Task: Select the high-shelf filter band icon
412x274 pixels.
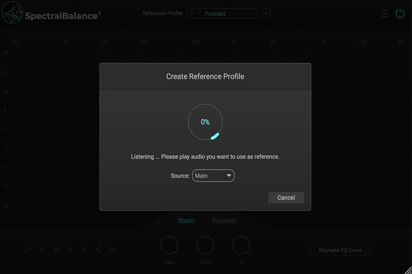Action: (98, 250)
